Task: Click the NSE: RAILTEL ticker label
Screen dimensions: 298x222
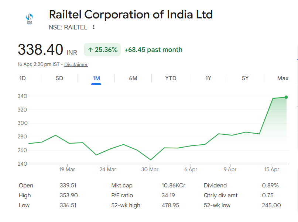Action: (68, 27)
